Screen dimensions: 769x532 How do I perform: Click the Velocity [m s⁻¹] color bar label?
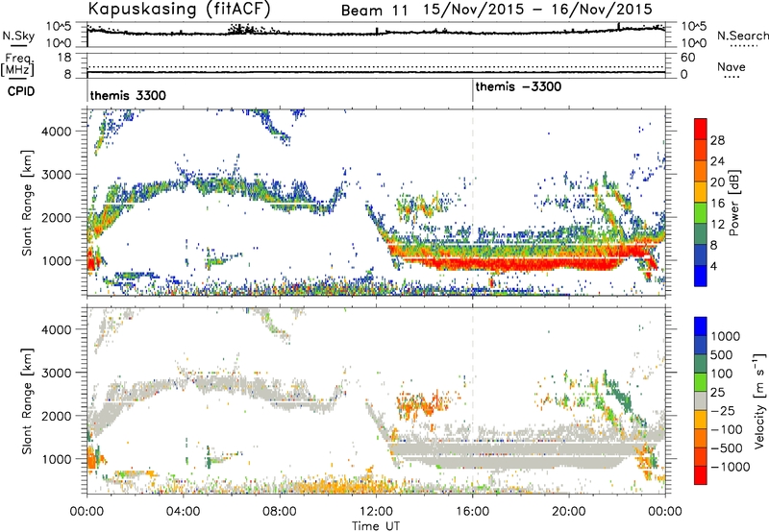point(759,400)
